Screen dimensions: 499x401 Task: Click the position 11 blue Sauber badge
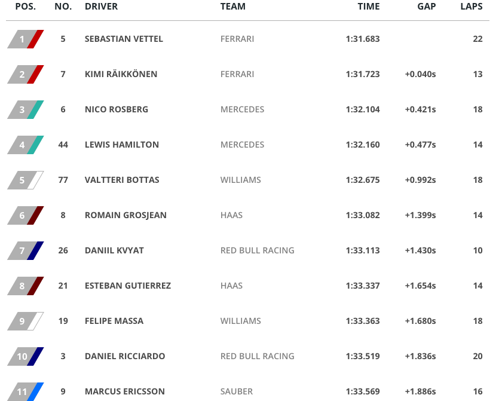(26, 391)
